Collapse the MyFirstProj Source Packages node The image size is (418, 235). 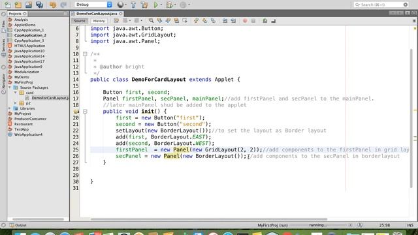point(10,87)
